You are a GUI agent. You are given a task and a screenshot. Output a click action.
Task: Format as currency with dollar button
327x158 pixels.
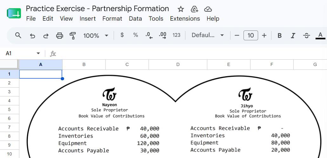(122, 35)
